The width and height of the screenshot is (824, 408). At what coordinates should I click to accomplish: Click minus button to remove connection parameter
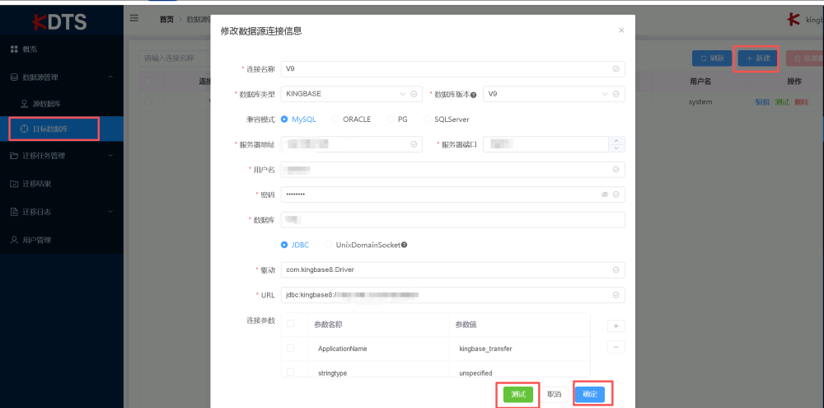pyautogui.click(x=616, y=347)
